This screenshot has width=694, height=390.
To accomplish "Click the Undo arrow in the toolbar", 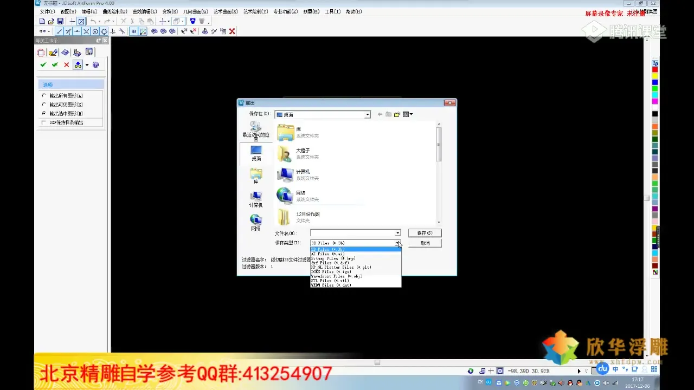I will 92,21.
